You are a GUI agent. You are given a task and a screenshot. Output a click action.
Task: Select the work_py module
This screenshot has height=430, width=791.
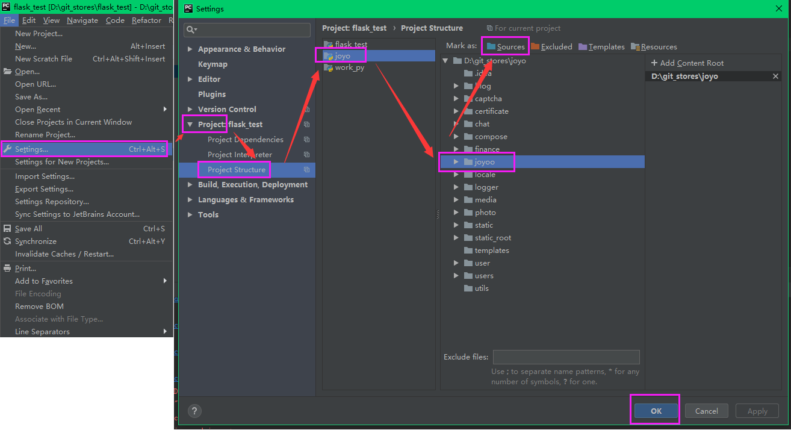click(347, 67)
